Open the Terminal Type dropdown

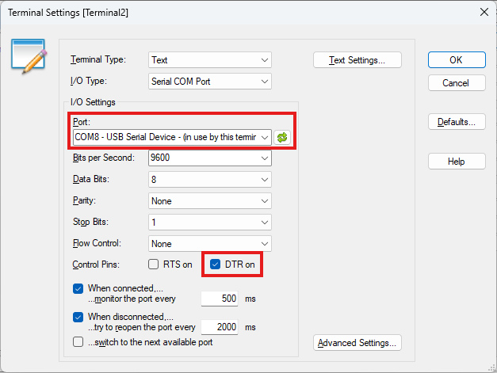[x=210, y=60]
